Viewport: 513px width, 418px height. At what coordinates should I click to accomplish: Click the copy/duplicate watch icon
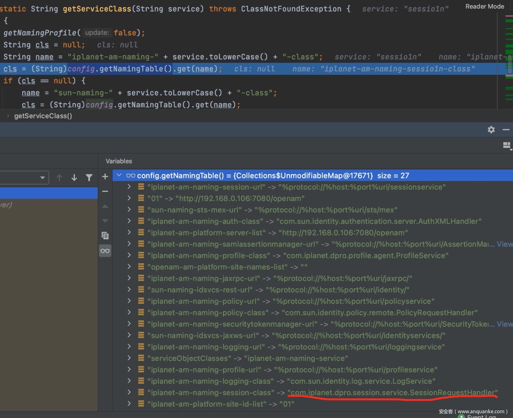pos(105,236)
